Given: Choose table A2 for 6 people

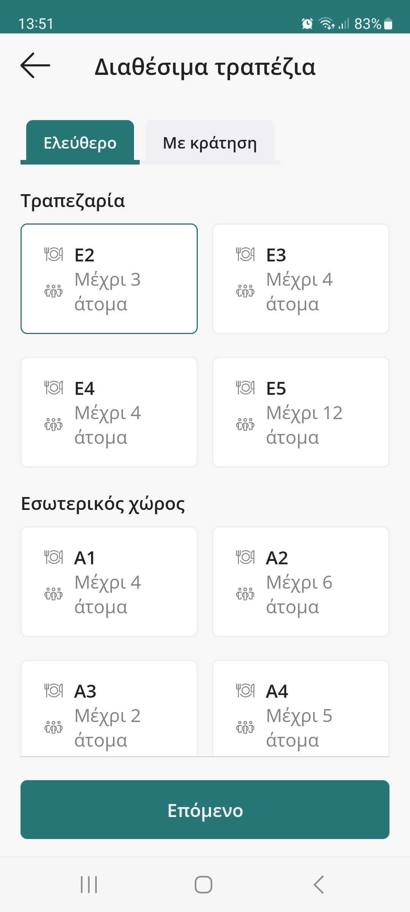Looking at the screenshot, I should pos(301,581).
